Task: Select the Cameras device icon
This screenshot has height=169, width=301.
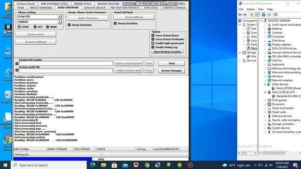Action: coord(269,33)
